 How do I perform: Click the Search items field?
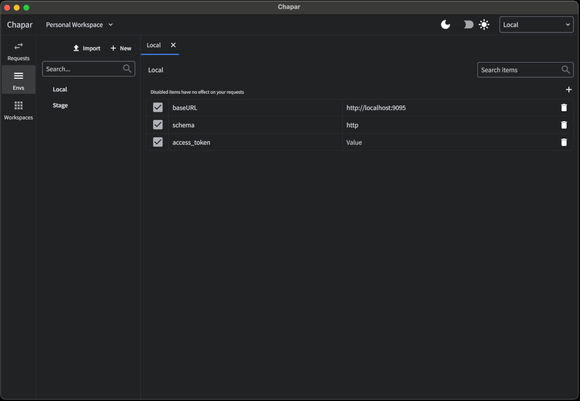tap(519, 70)
